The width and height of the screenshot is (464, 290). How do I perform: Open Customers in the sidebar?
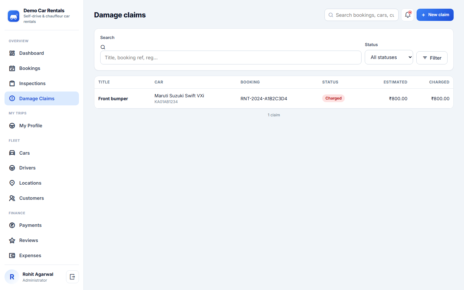point(42,198)
